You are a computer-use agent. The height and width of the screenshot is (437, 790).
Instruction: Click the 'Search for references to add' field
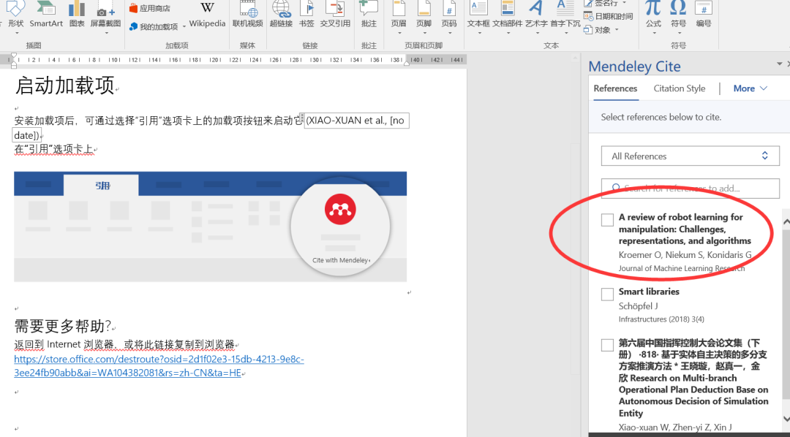coord(691,189)
